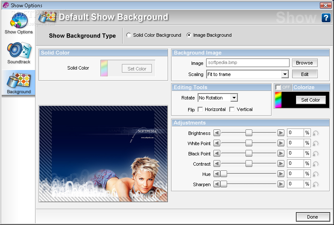
Task: Reset Hue with its undo icon
Action: [x=316, y=174]
